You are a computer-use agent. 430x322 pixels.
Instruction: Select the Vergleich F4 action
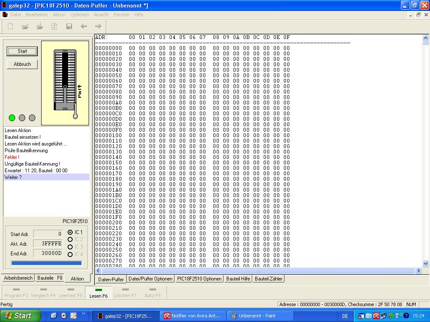coord(43,293)
